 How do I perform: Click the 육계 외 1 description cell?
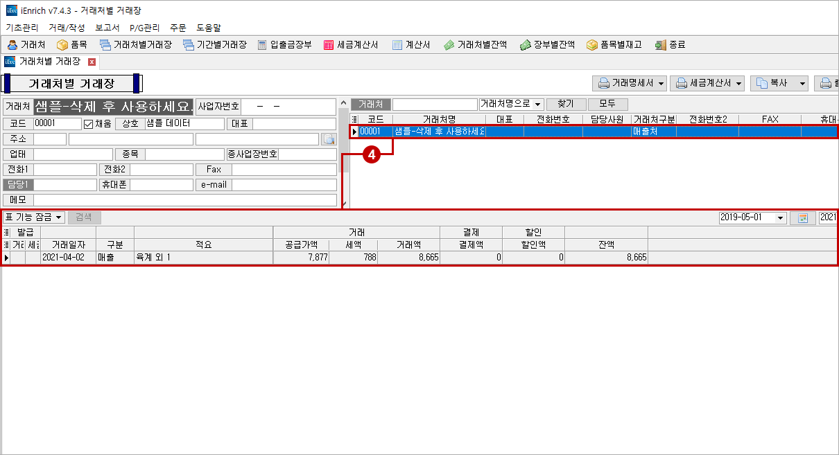pos(204,258)
